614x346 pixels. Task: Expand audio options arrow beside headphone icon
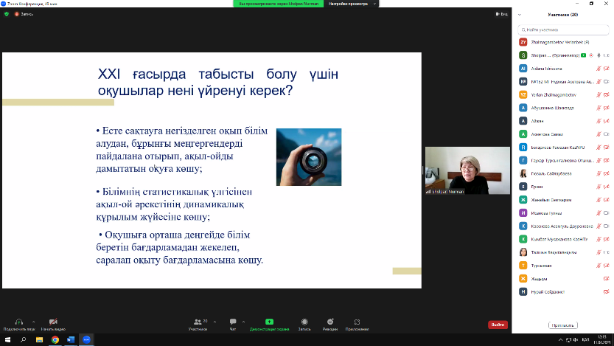[32, 321]
